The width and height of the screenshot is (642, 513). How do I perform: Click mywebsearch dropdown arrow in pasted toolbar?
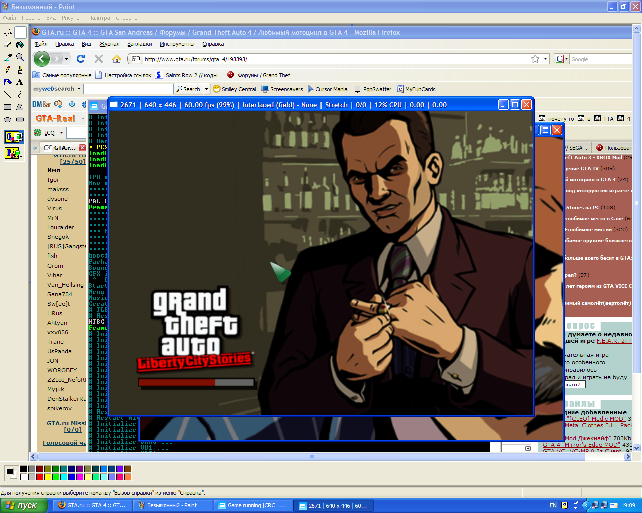[78, 89]
